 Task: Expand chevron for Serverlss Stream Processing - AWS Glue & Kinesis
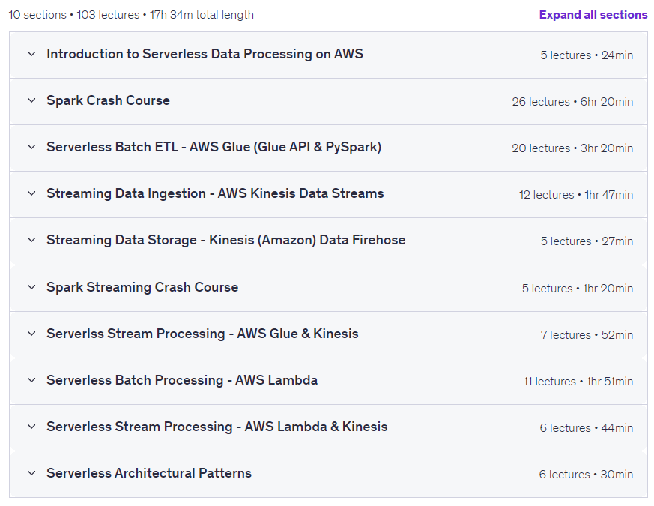[31, 333]
